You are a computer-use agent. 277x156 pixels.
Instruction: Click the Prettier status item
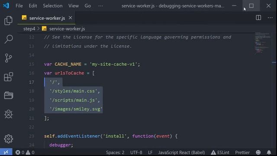coord(242,153)
